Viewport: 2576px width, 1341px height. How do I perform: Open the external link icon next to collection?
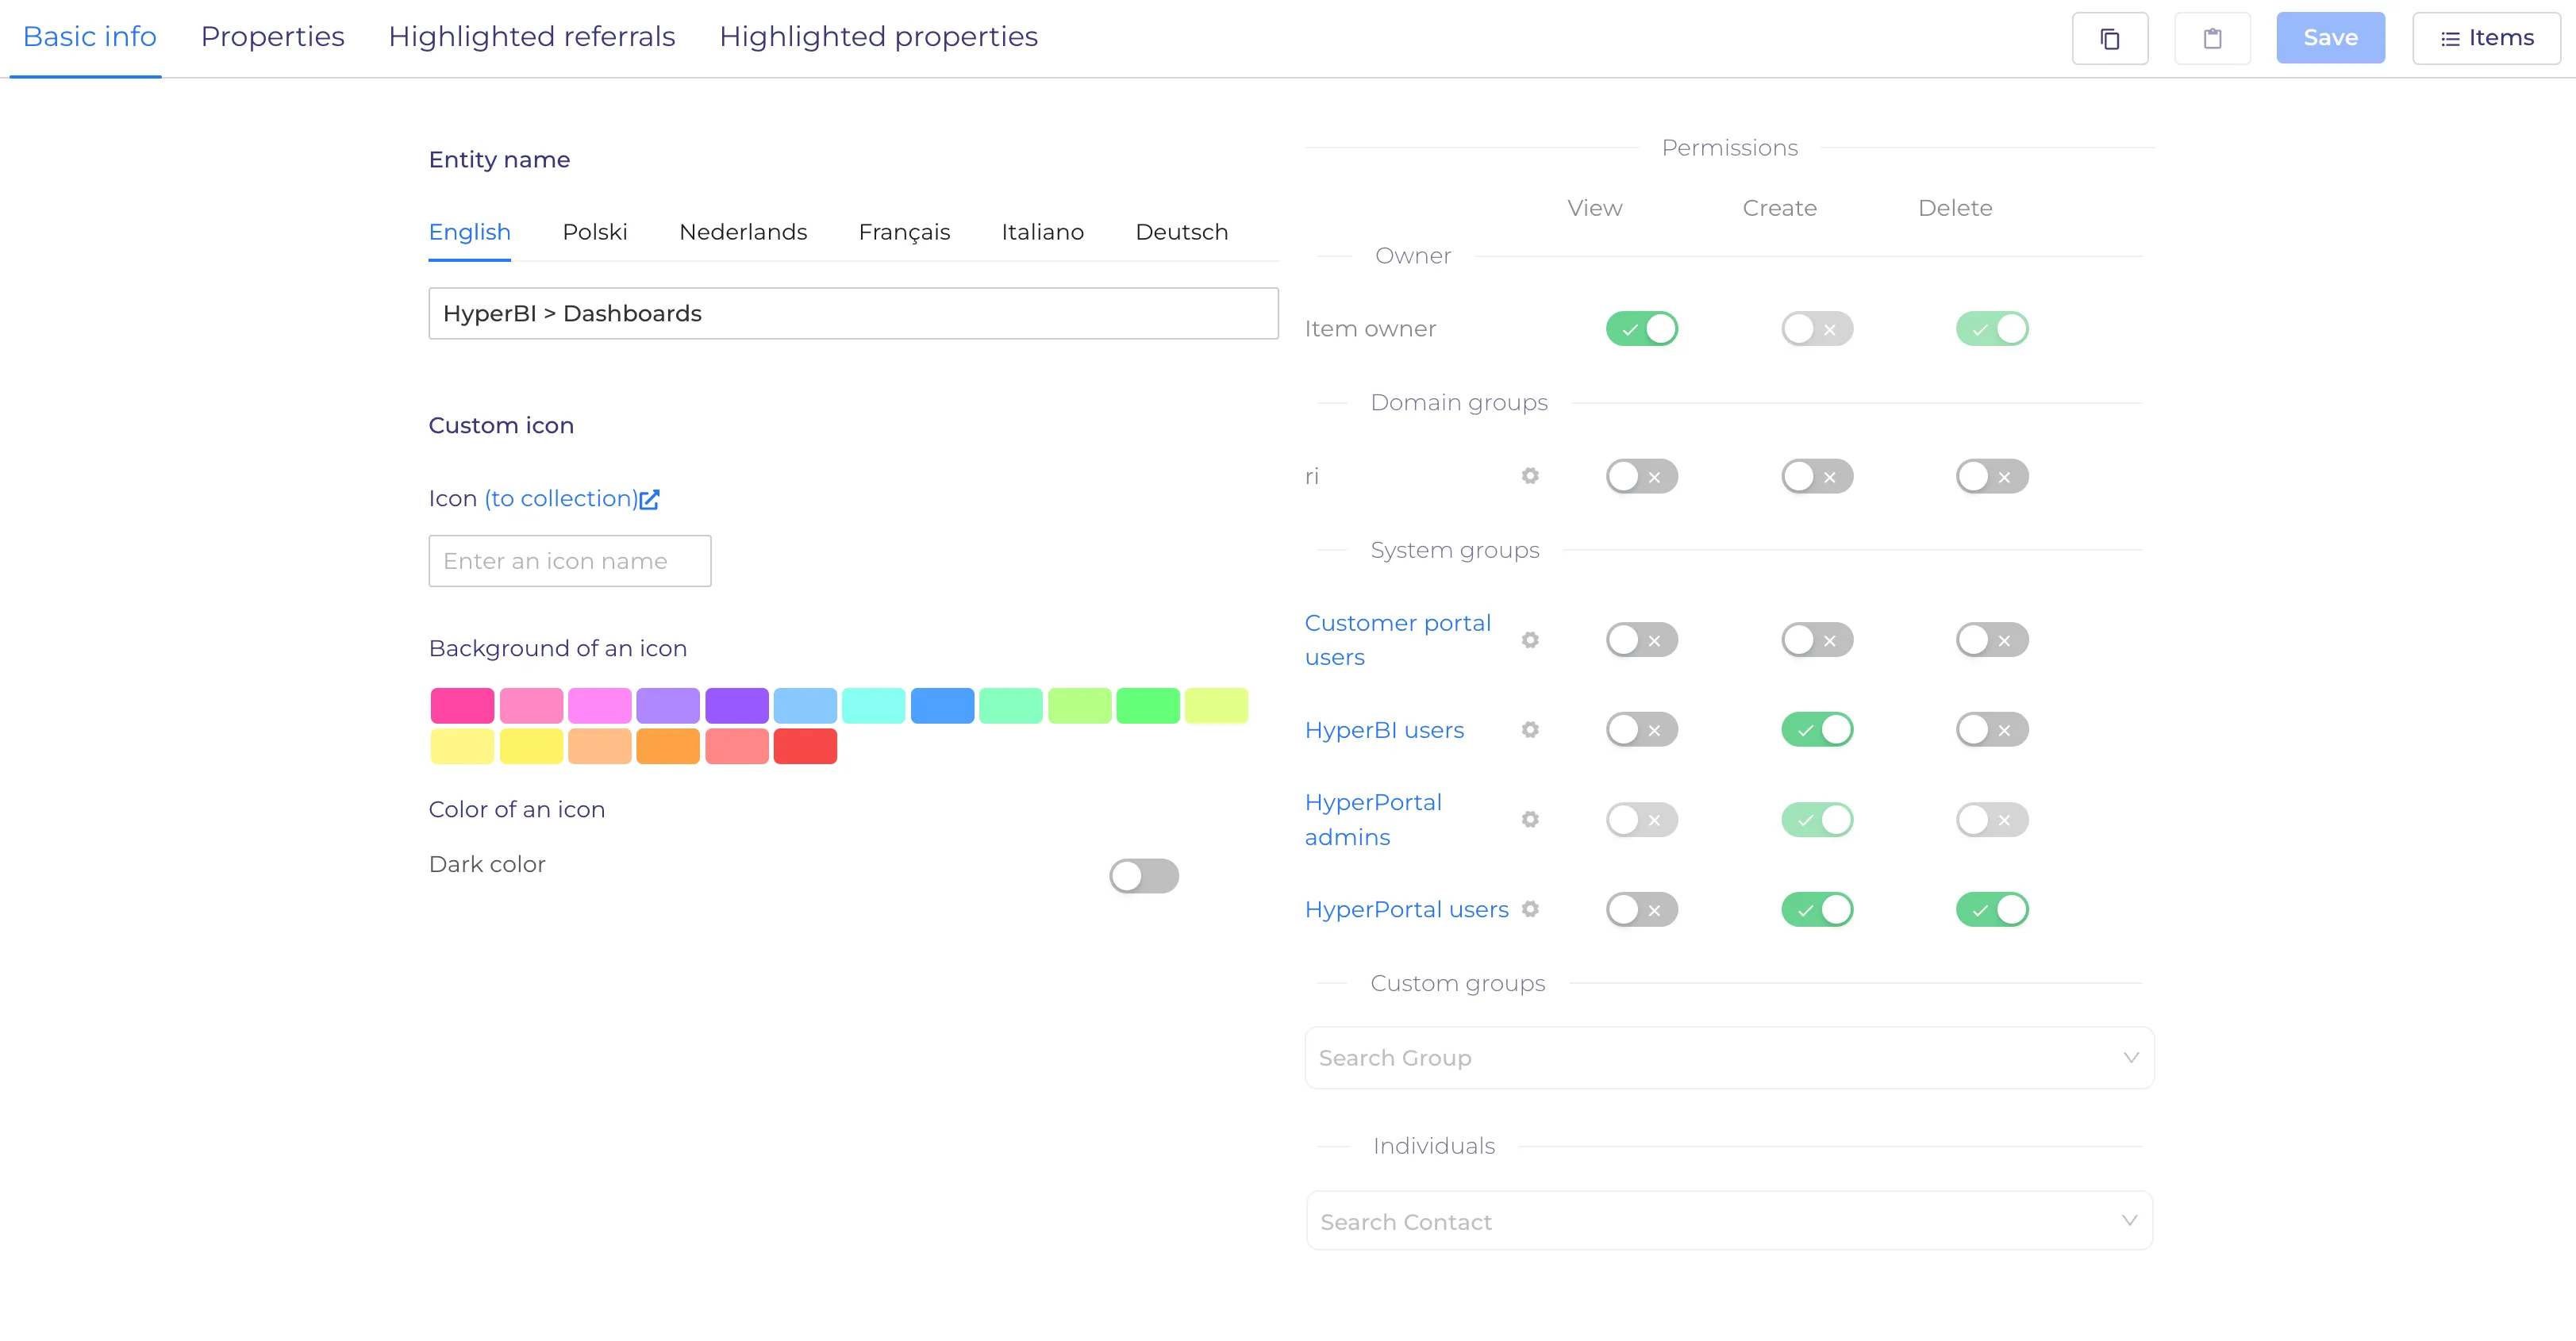pyautogui.click(x=650, y=499)
